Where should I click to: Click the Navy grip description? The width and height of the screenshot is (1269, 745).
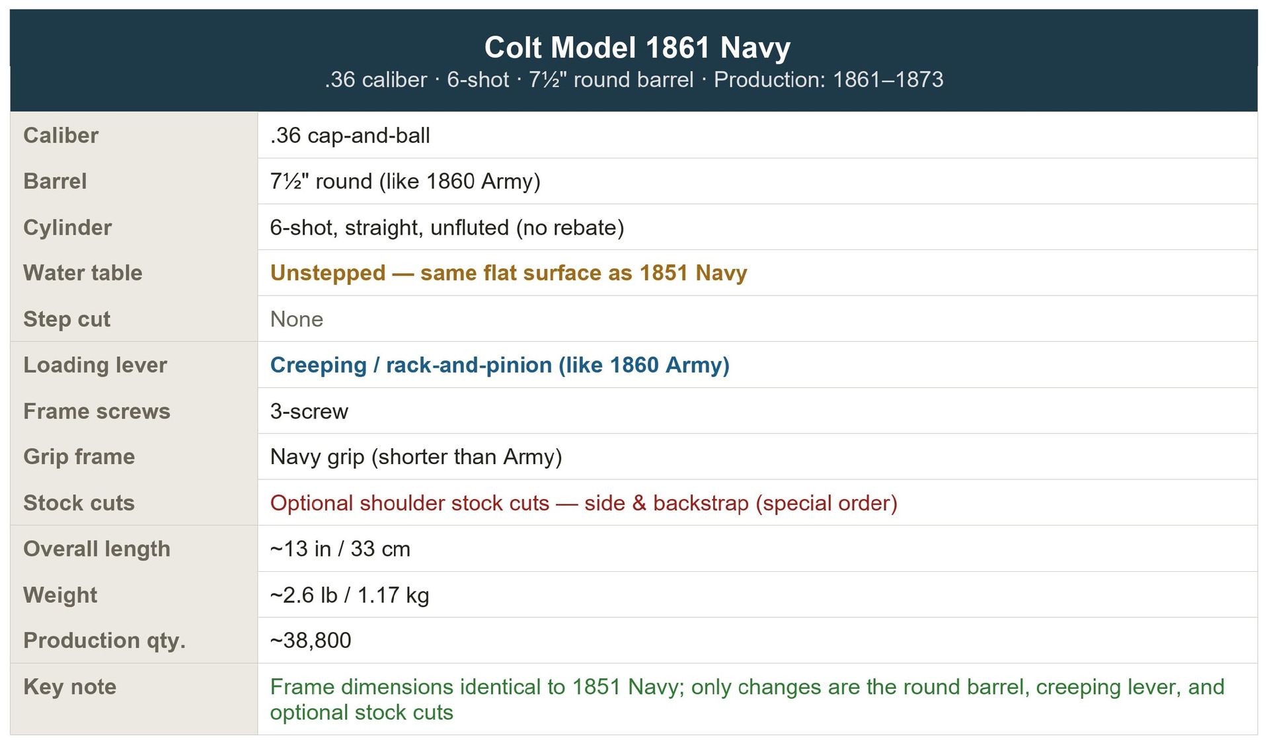point(416,457)
